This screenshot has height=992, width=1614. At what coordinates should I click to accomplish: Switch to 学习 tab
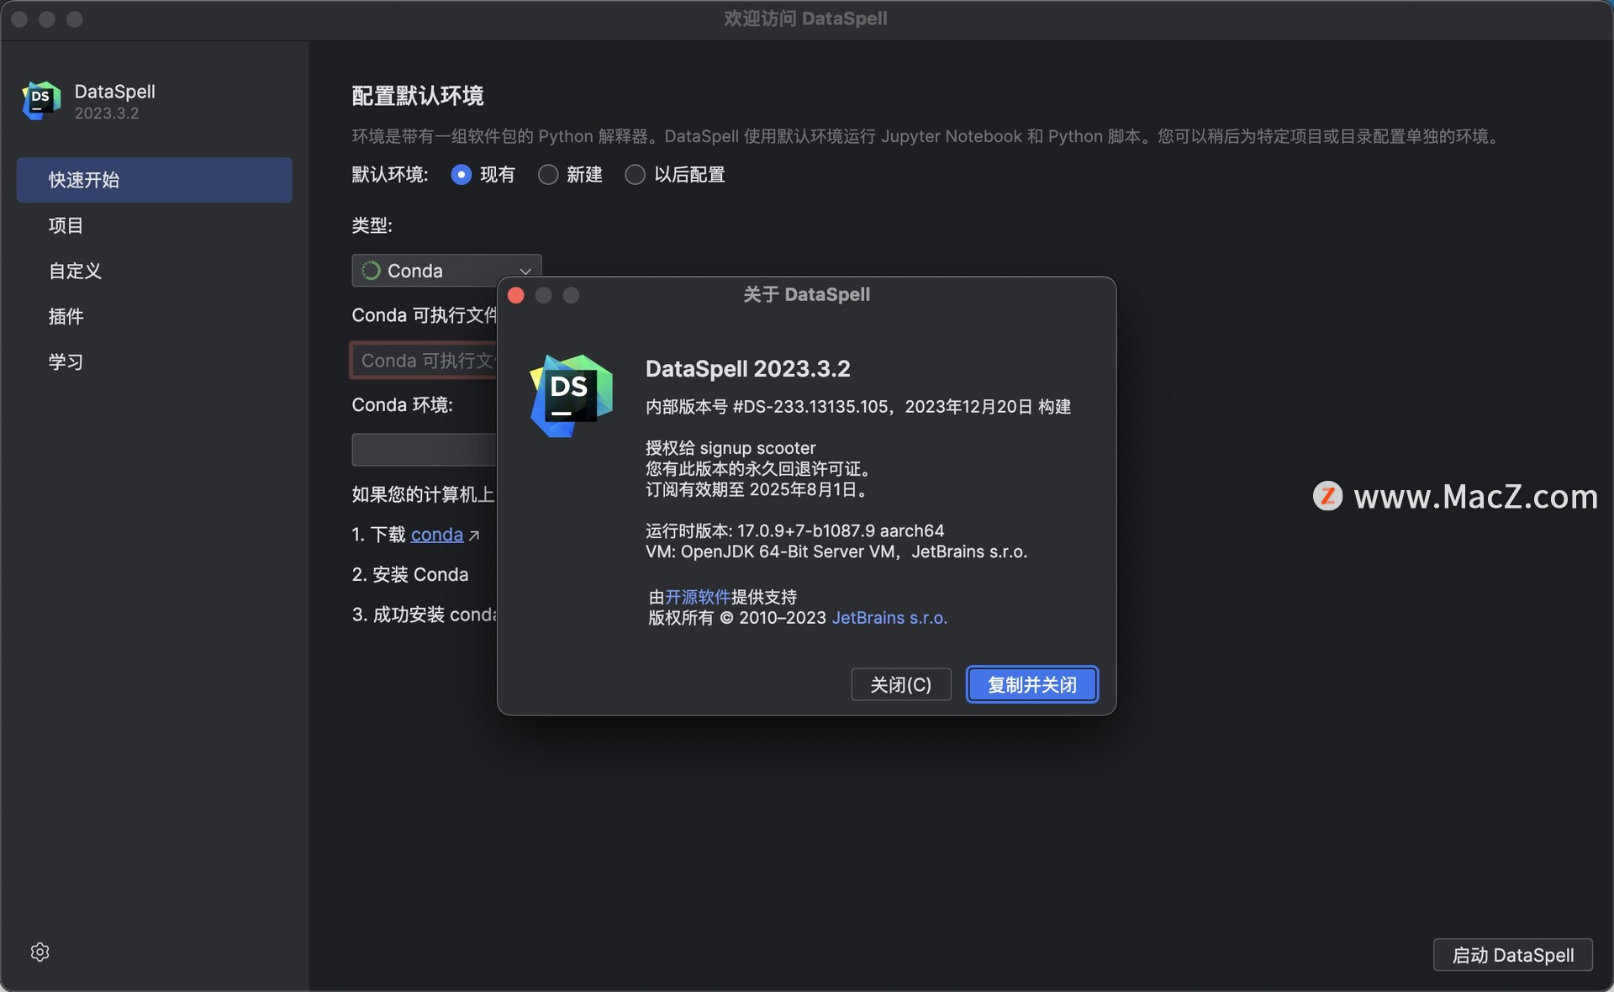pos(155,361)
